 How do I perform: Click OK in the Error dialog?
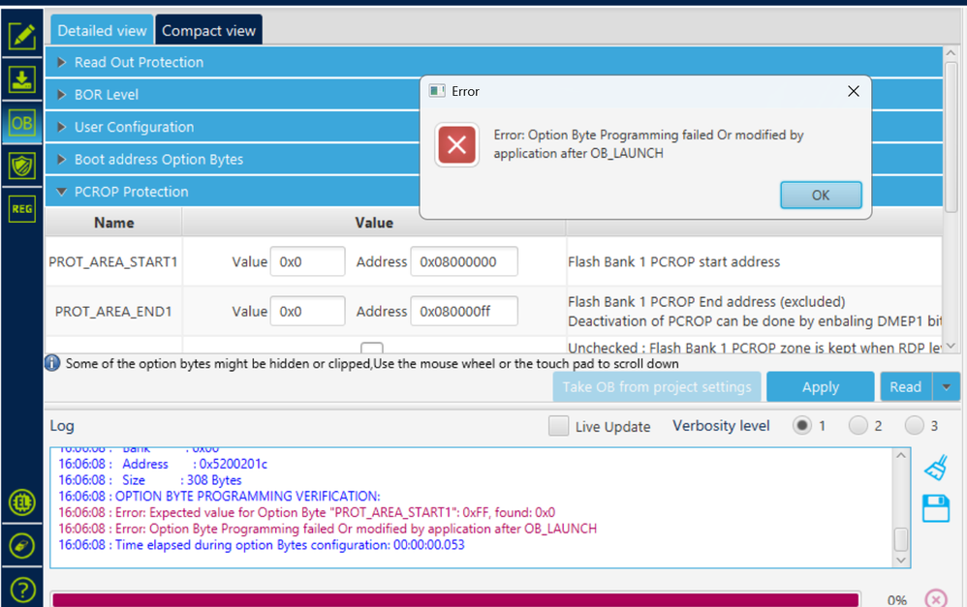(821, 195)
